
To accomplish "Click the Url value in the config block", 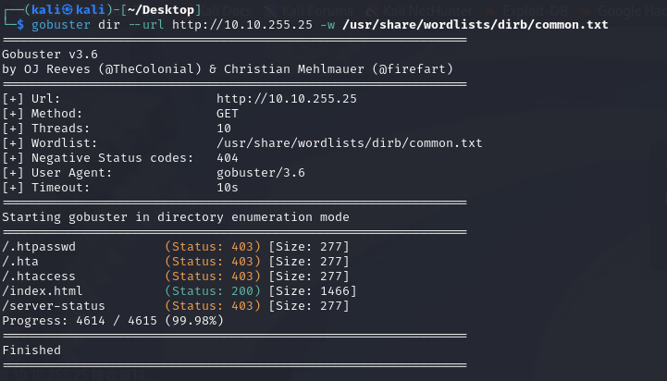I will [287, 98].
